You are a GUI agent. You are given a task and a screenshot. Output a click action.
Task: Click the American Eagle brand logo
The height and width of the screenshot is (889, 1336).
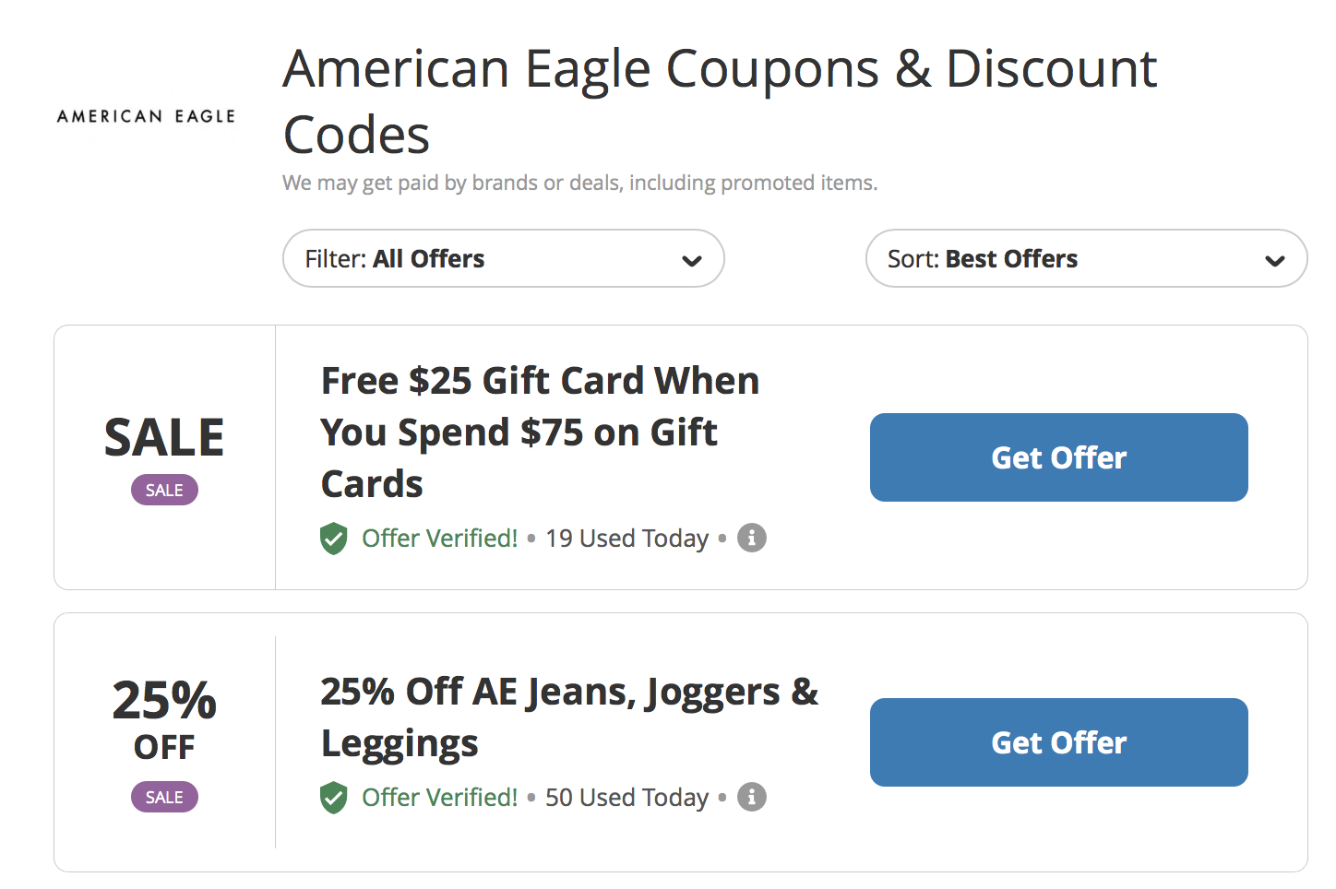pyautogui.click(x=144, y=115)
